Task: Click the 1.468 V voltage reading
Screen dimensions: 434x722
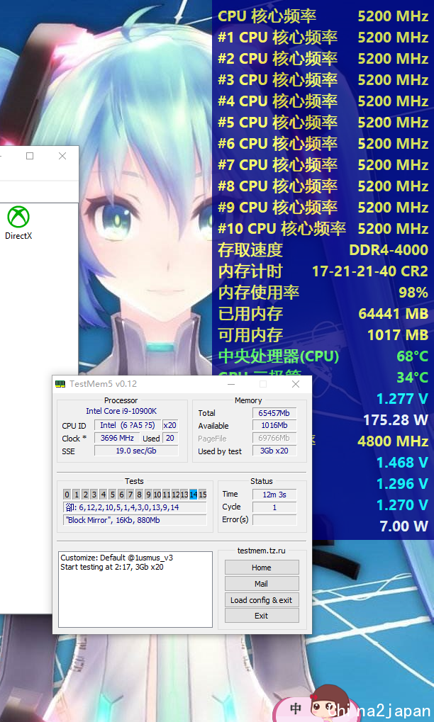Action: [402, 462]
